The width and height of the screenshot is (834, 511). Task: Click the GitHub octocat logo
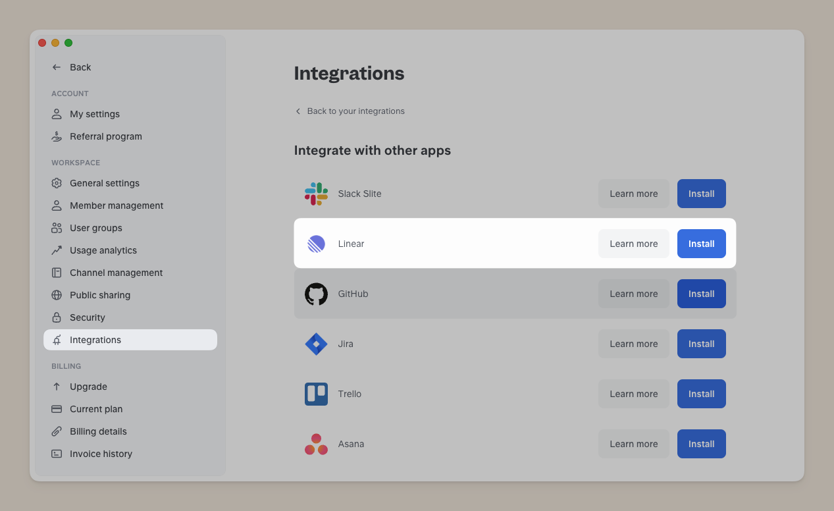point(316,294)
